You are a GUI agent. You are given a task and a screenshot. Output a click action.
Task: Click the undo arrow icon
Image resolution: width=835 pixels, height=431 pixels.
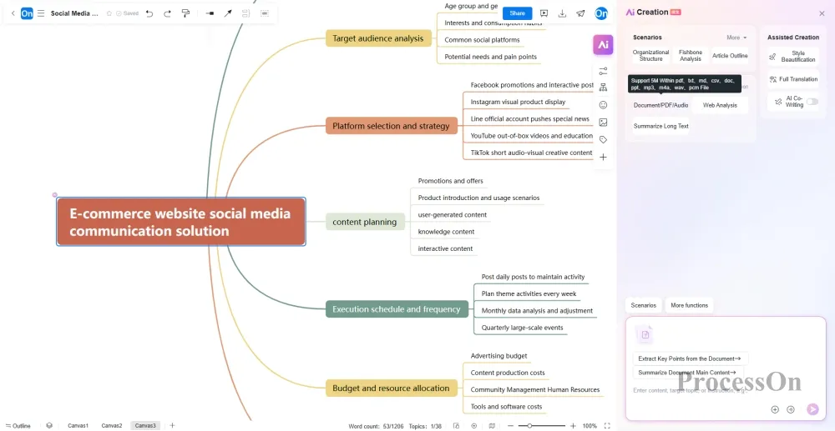point(149,13)
